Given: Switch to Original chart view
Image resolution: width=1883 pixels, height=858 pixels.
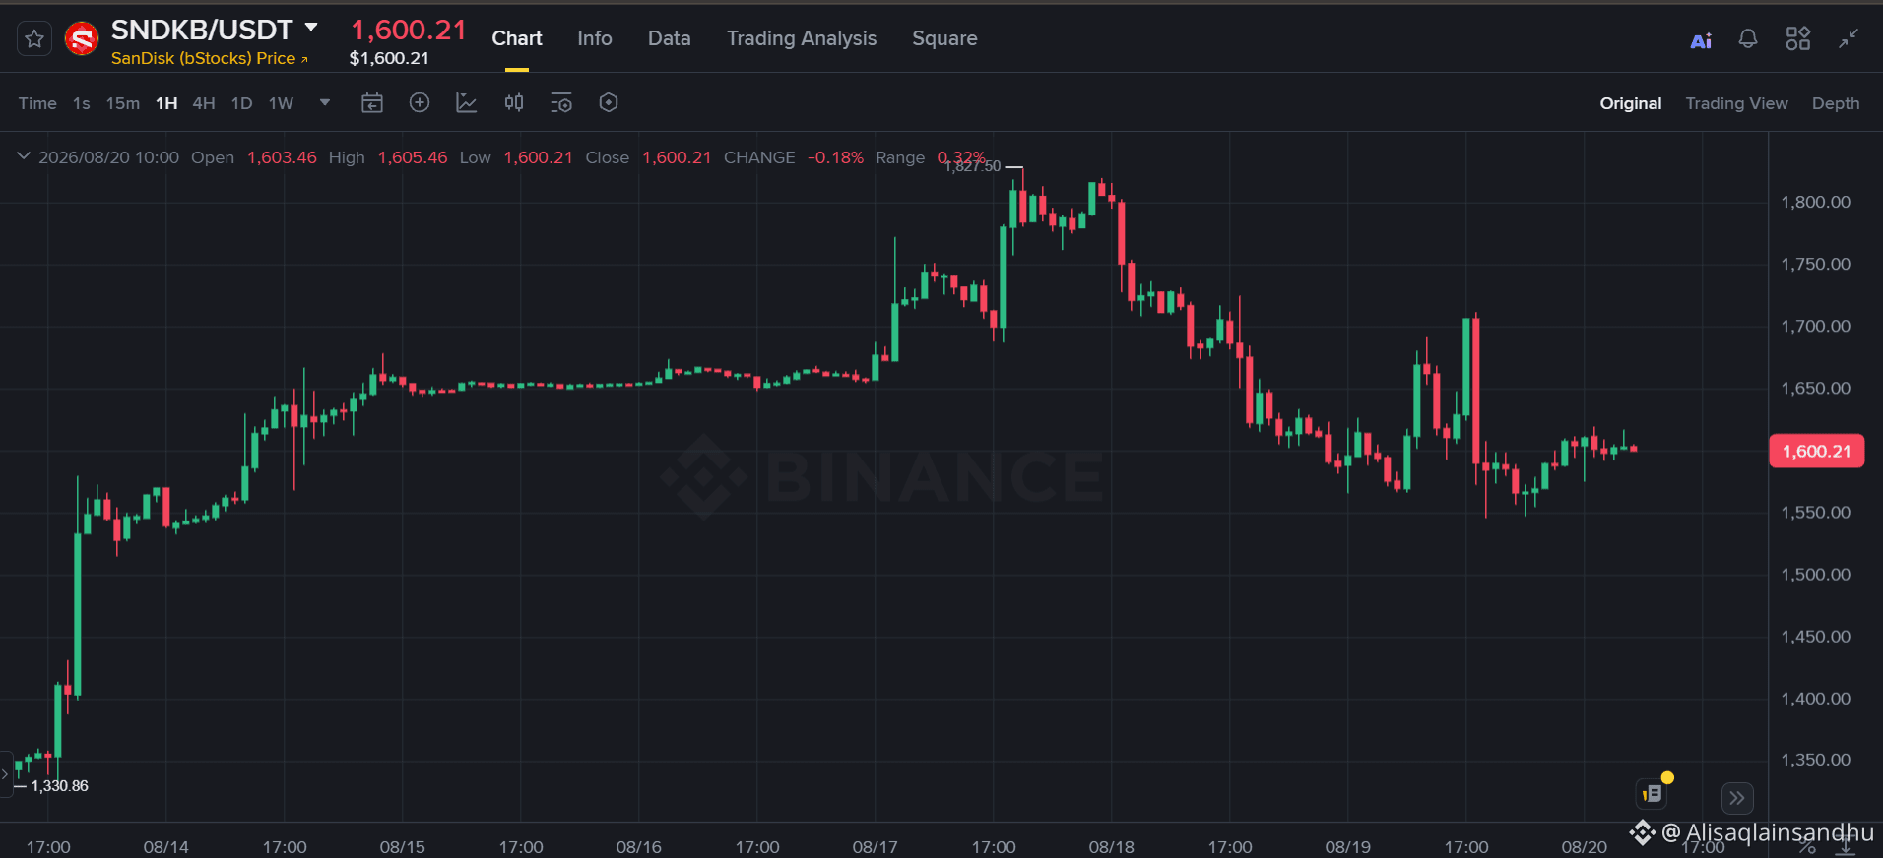Looking at the screenshot, I should tap(1631, 103).
